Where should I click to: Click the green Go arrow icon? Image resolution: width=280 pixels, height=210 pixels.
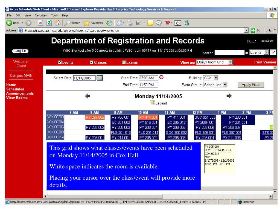[x=253, y=30]
